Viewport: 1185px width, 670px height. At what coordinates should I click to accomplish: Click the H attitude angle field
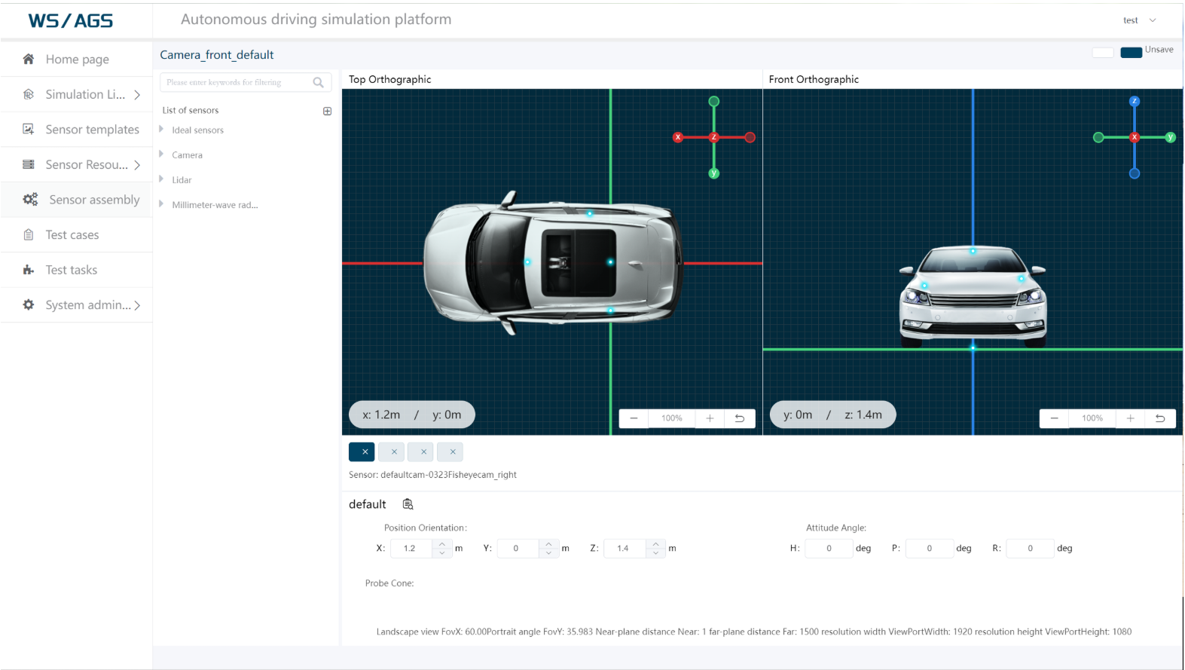coord(829,548)
